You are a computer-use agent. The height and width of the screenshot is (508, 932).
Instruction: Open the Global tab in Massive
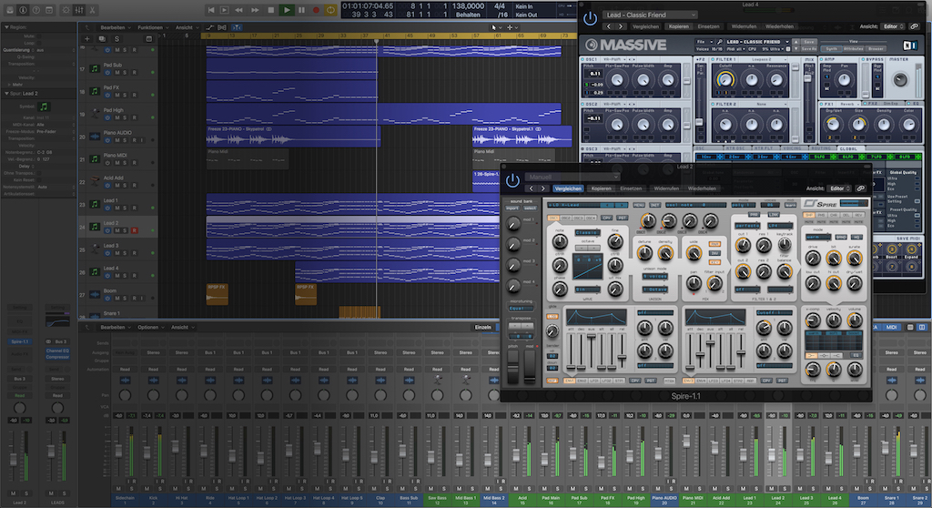click(848, 148)
